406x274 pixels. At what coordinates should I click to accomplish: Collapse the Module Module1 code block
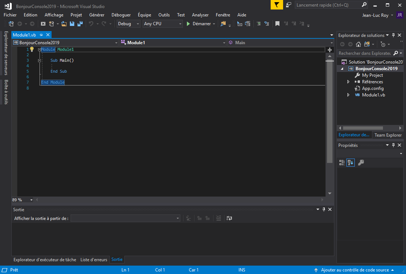[40, 49]
